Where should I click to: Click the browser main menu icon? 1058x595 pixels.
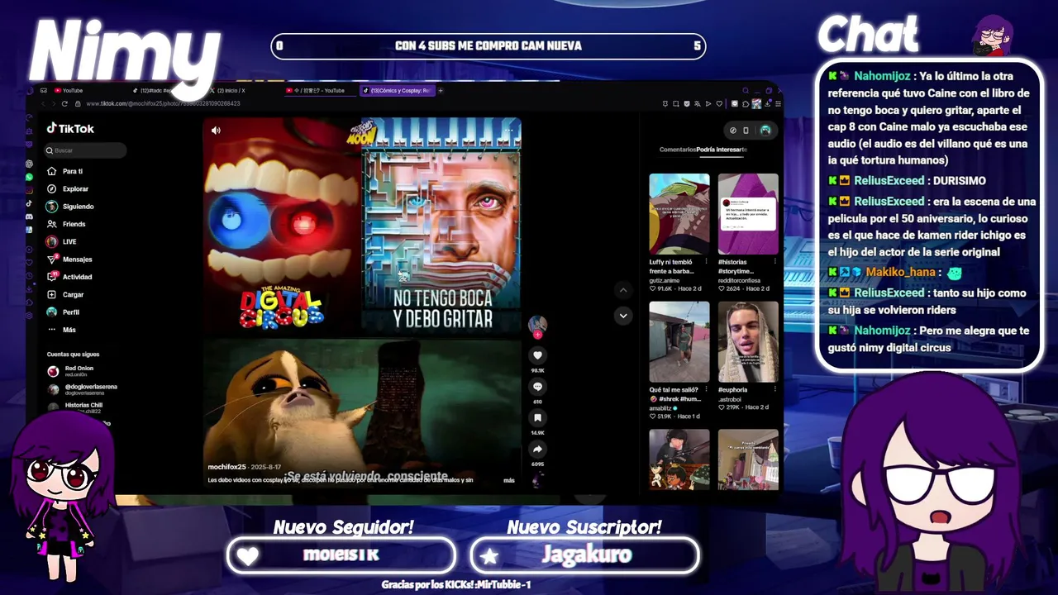[x=778, y=104]
